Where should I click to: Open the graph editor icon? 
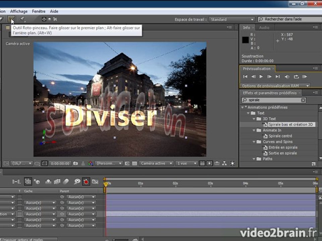pyautogui.click(x=95, y=181)
